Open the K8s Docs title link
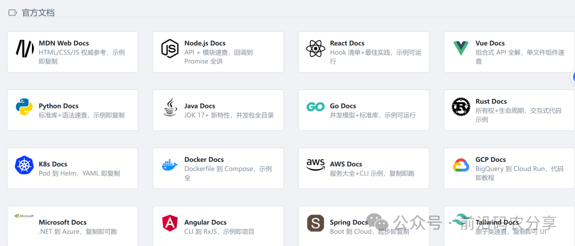This screenshot has height=246, width=575. click(53, 164)
